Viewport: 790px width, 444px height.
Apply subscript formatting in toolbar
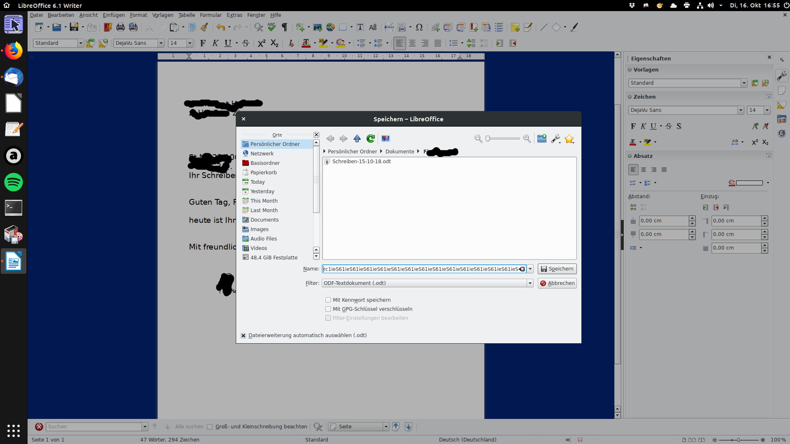click(274, 43)
